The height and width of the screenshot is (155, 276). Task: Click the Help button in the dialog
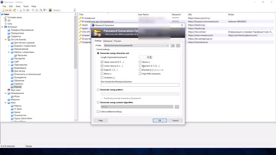[x=101, y=120]
